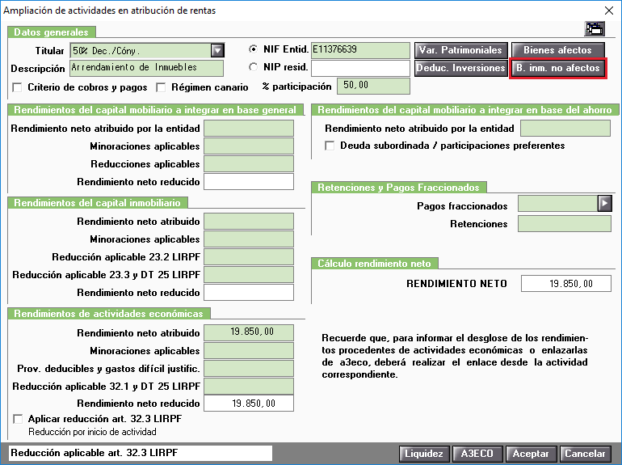Open Deduc. Inversiones button
The width and height of the screenshot is (622, 465).
(x=461, y=68)
